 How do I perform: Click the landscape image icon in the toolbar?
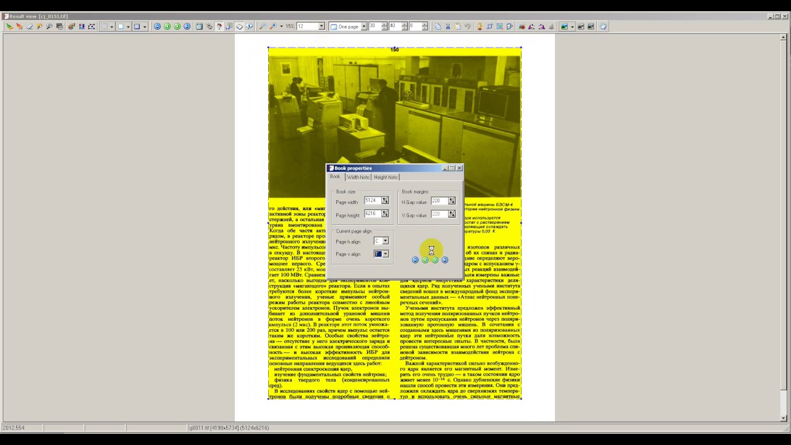564,27
